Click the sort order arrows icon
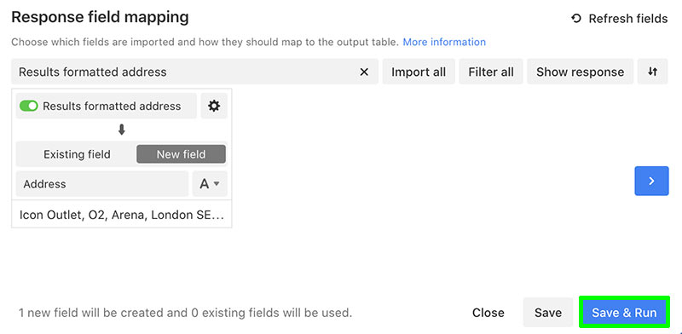 (x=652, y=72)
